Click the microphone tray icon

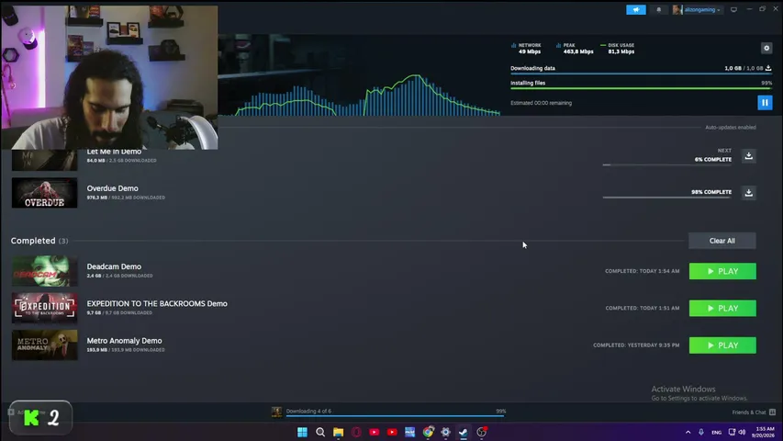[x=701, y=432]
